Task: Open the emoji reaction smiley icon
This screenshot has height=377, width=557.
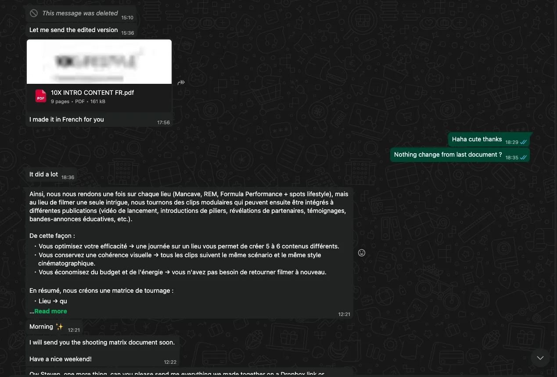Action: pyautogui.click(x=362, y=253)
